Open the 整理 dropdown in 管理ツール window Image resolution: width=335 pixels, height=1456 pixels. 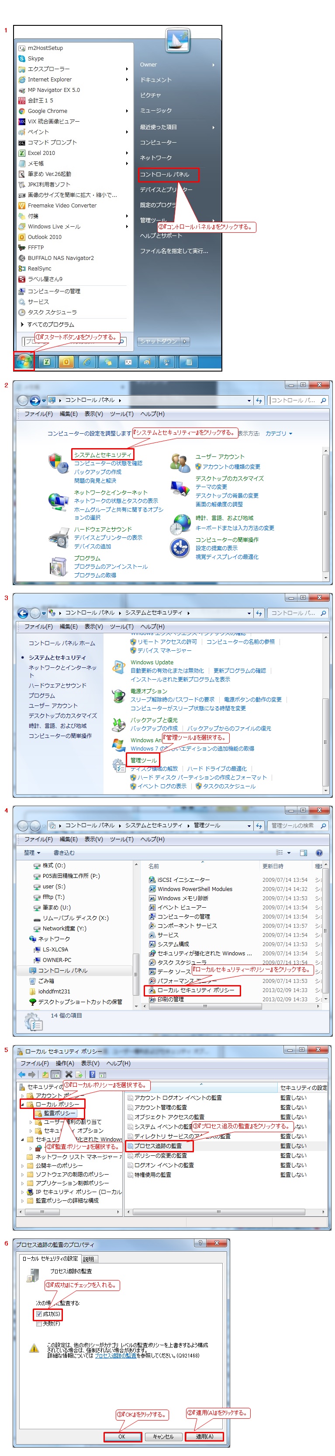[x=32, y=853]
